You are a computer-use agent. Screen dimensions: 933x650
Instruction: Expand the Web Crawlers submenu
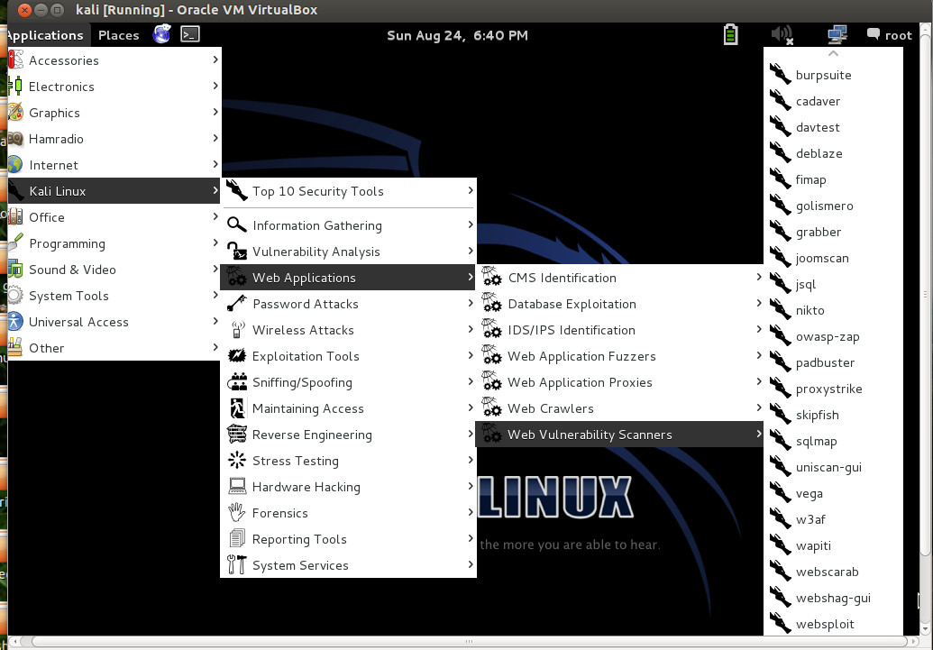pyautogui.click(x=551, y=408)
